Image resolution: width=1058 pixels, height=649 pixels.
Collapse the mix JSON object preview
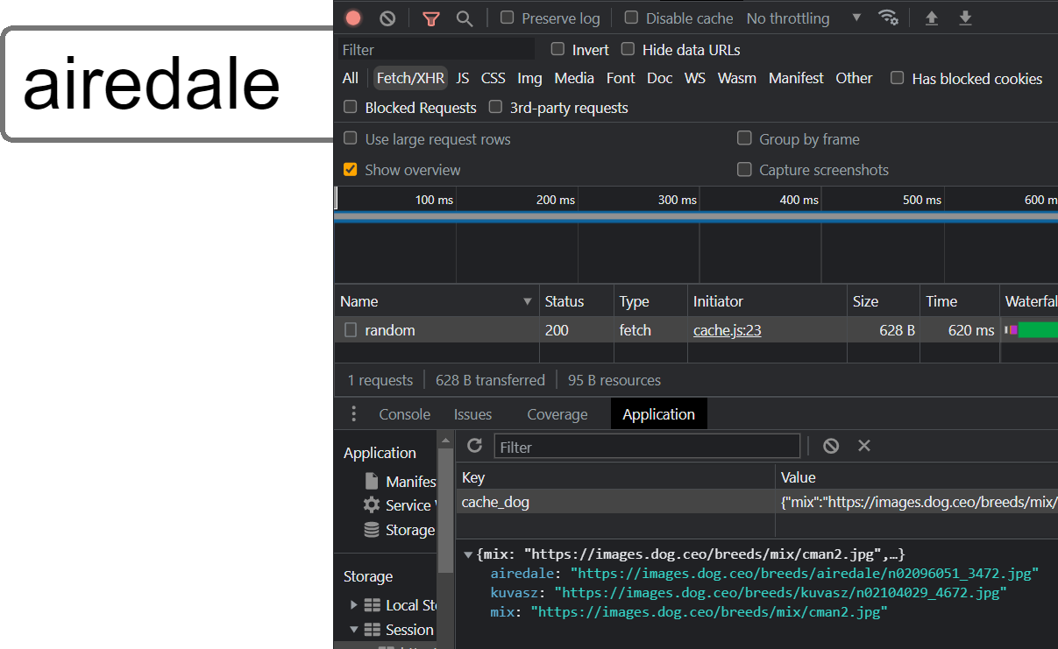(468, 554)
